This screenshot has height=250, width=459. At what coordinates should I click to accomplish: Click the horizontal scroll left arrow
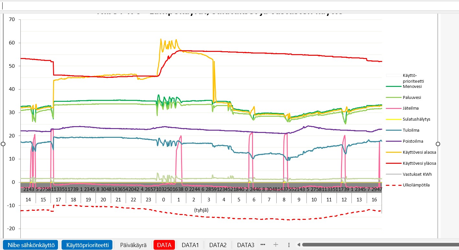point(299,245)
